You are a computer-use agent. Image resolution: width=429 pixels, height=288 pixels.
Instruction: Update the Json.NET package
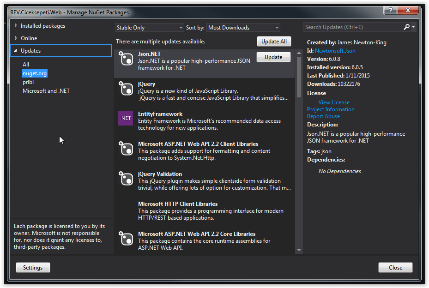pyautogui.click(x=273, y=57)
